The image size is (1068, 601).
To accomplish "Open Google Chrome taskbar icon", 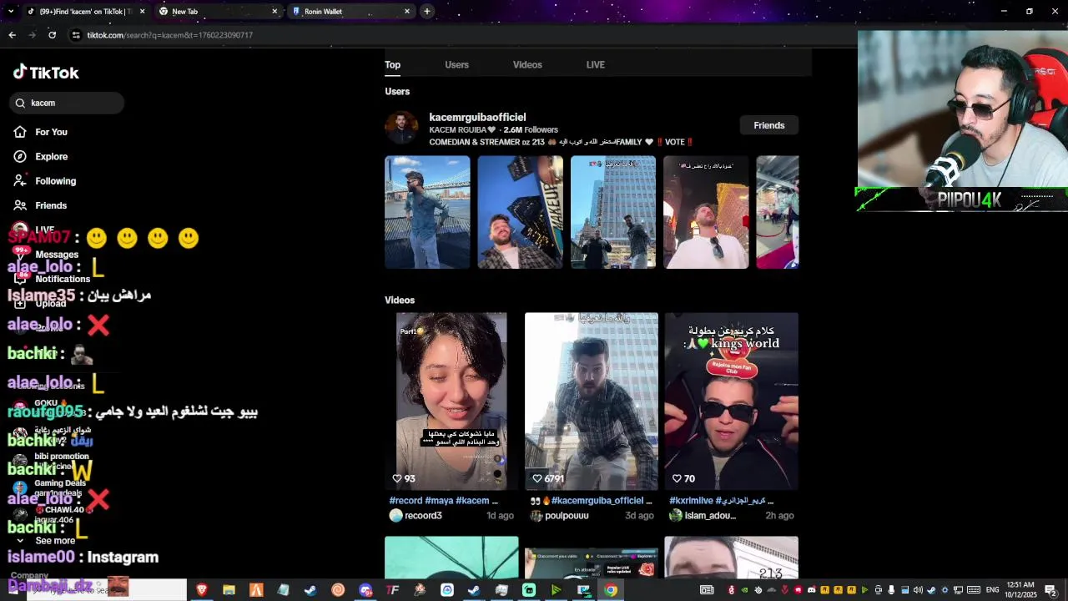I will click(611, 590).
